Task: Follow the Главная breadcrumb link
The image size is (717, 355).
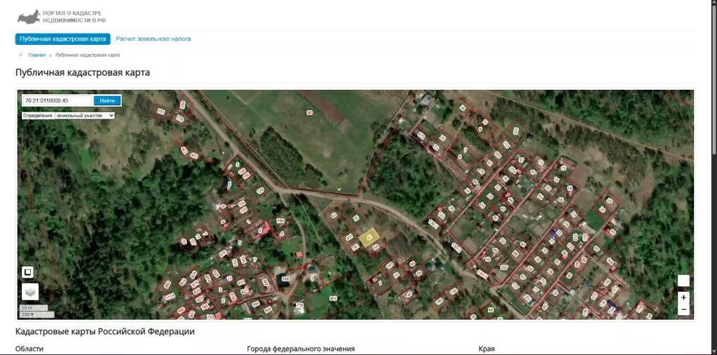Action: coord(36,55)
